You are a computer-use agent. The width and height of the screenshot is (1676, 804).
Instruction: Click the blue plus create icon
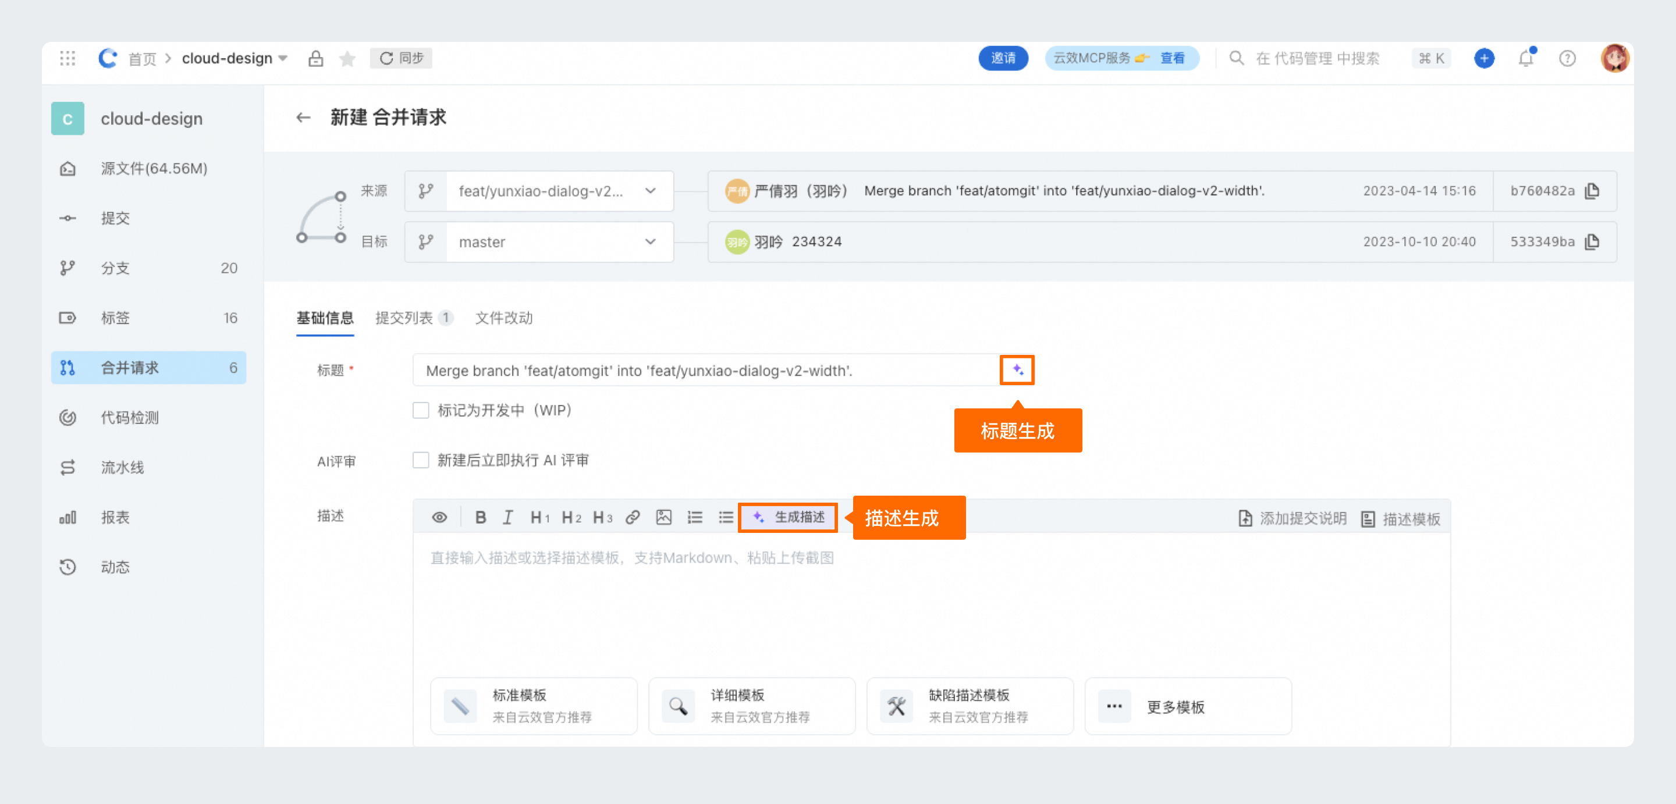(x=1483, y=58)
